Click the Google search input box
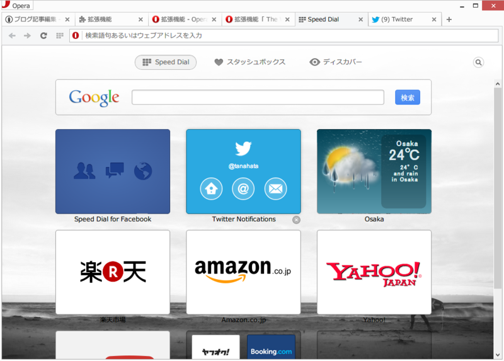This screenshot has width=504, height=361. 258,97
